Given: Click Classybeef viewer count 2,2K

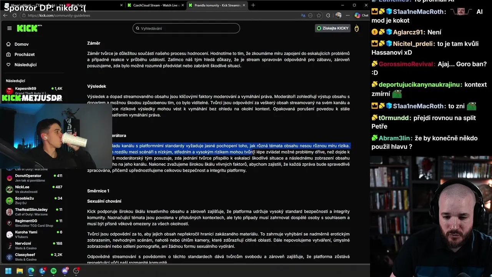Looking at the screenshot, I should tap(56, 255).
